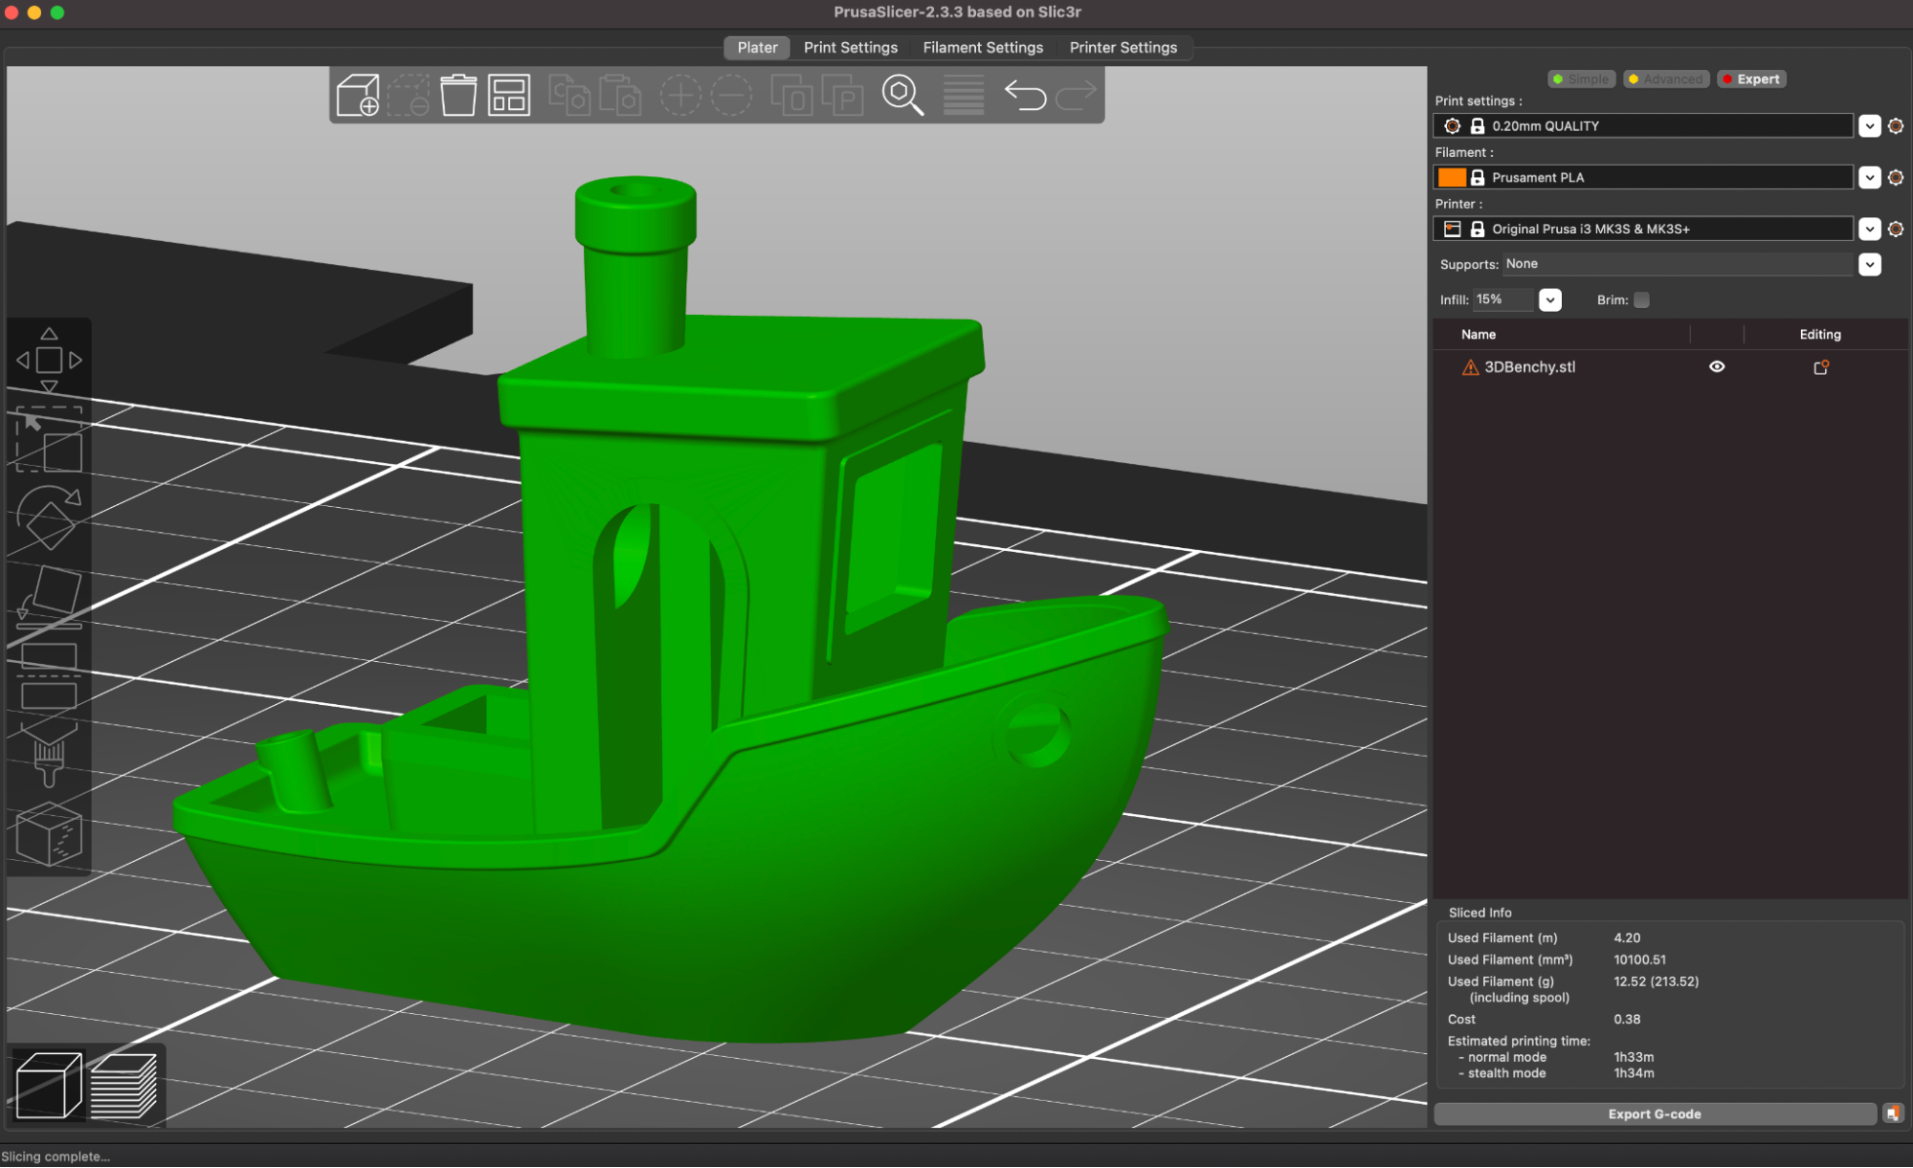Select the Move tool in left toolbar
This screenshot has width=1913, height=1168.
[x=49, y=360]
